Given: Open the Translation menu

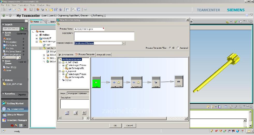Looking at the screenshot, I should [23, 5].
